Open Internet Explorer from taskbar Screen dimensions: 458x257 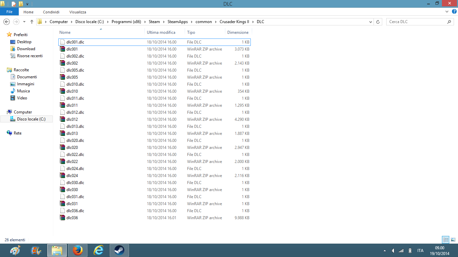click(x=98, y=250)
